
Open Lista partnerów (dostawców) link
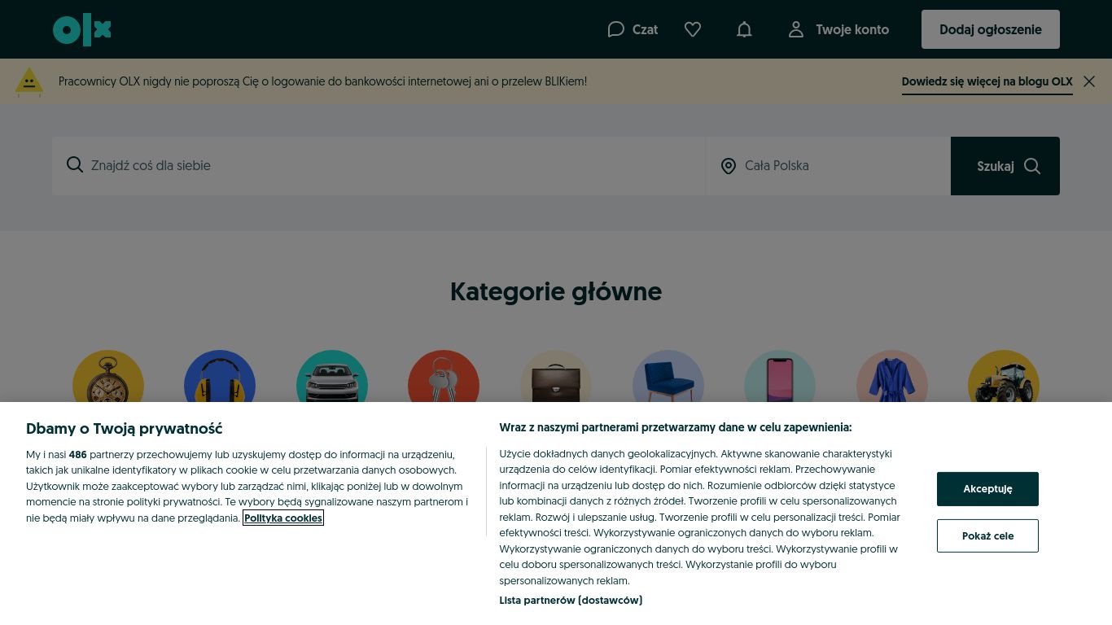pos(571,601)
